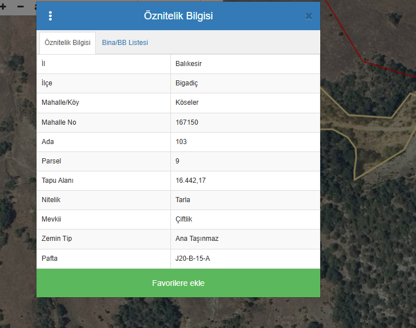
Task: Click the Zemin Tip label
Action: (57, 239)
